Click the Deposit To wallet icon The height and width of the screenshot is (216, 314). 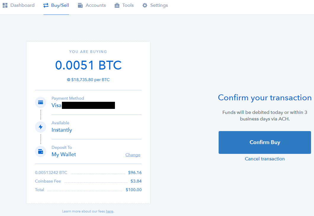click(40, 151)
